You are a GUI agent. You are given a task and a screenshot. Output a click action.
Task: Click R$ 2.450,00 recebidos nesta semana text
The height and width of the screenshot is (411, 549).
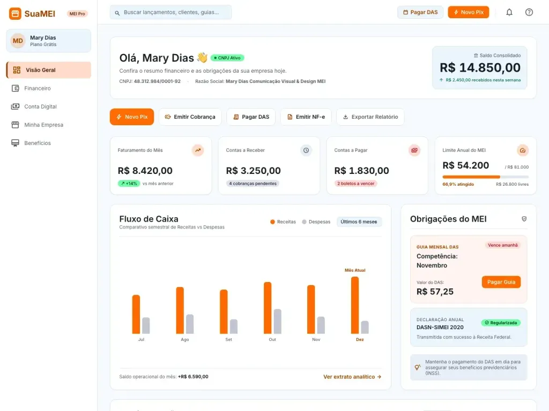[483, 80]
